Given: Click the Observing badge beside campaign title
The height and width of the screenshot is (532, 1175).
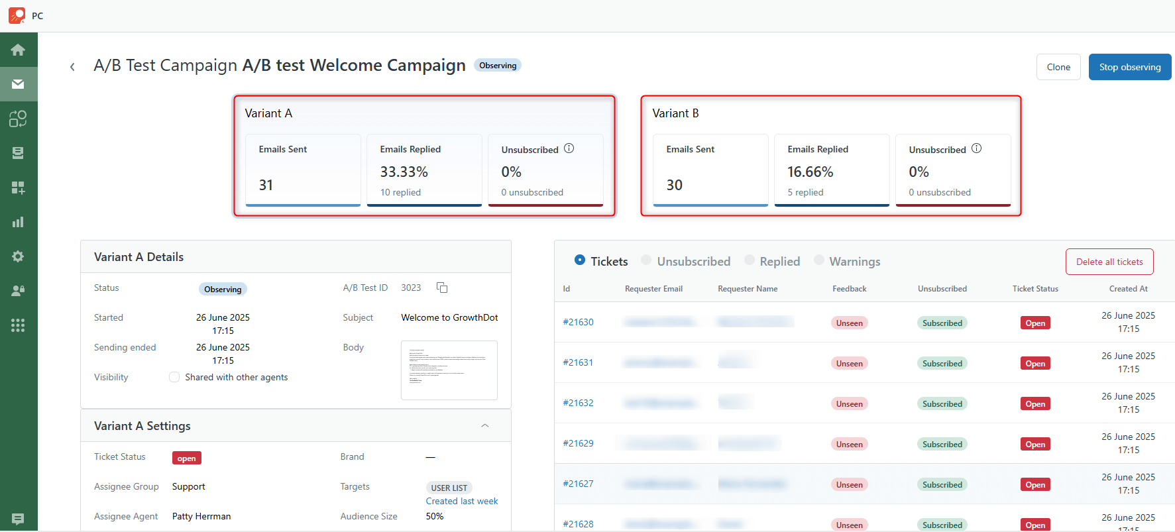Looking at the screenshot, I should [498, 66].
